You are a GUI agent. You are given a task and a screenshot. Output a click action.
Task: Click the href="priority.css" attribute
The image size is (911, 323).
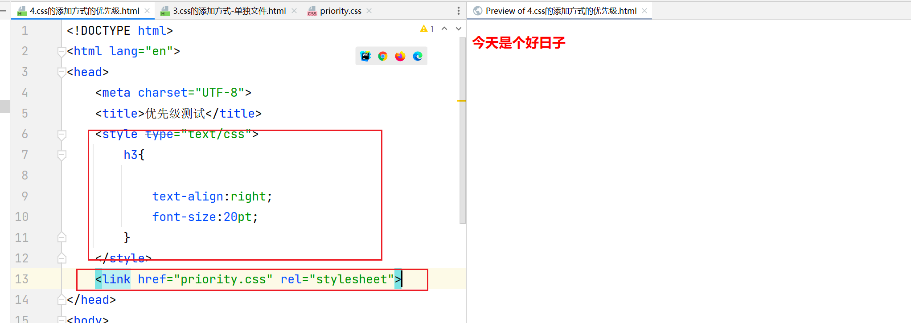tap(205, 279)
